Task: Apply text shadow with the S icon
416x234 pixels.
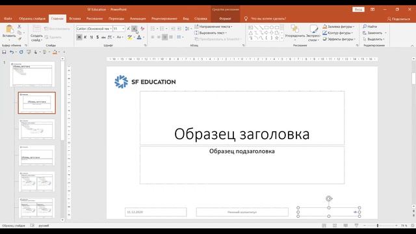Action: coord(97,37)
